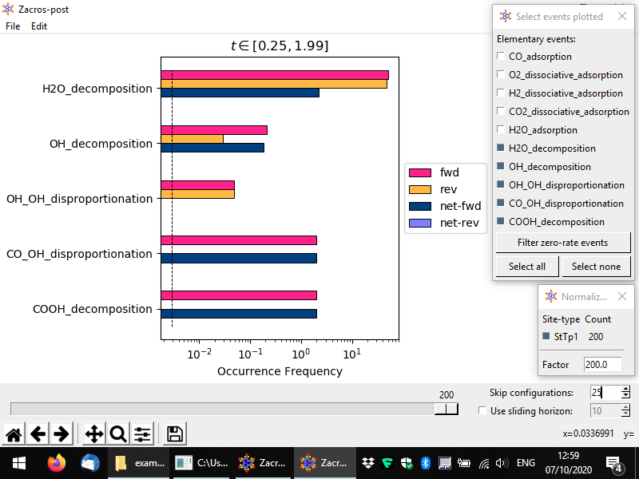This screenshot has width=639, height=479.
Task: Decrease Skip configurations spinner value
Action: [625, 396]
